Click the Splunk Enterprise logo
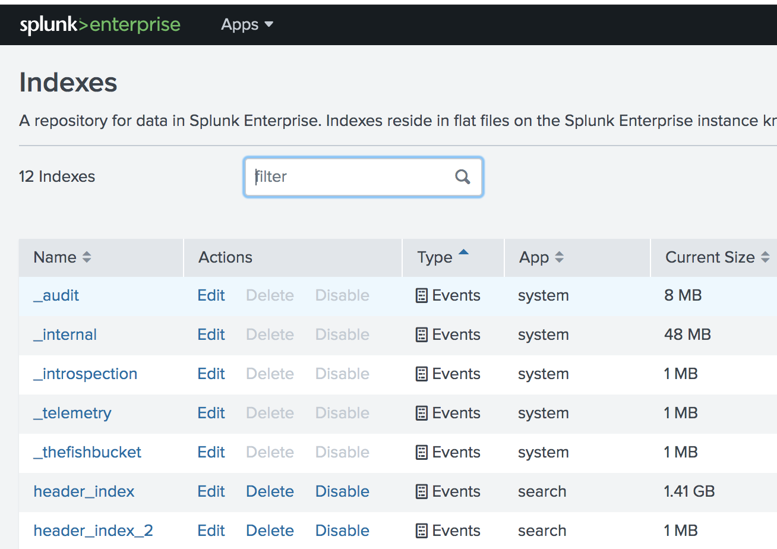The image size is (777, 549). tap(100, 25)
